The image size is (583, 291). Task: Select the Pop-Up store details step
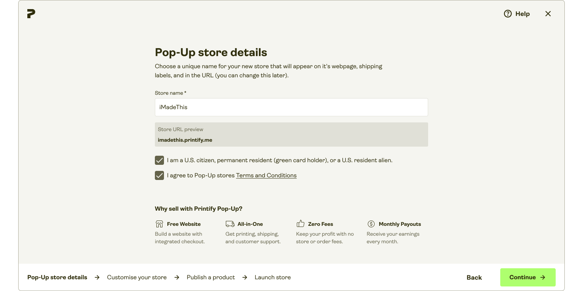pos(57,277)
